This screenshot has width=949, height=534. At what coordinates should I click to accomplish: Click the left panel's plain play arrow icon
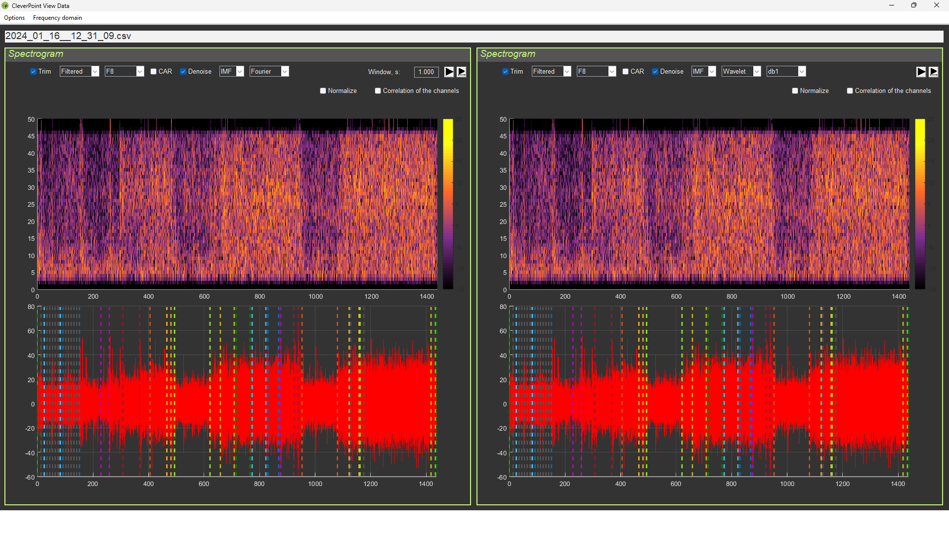(449, 72)
